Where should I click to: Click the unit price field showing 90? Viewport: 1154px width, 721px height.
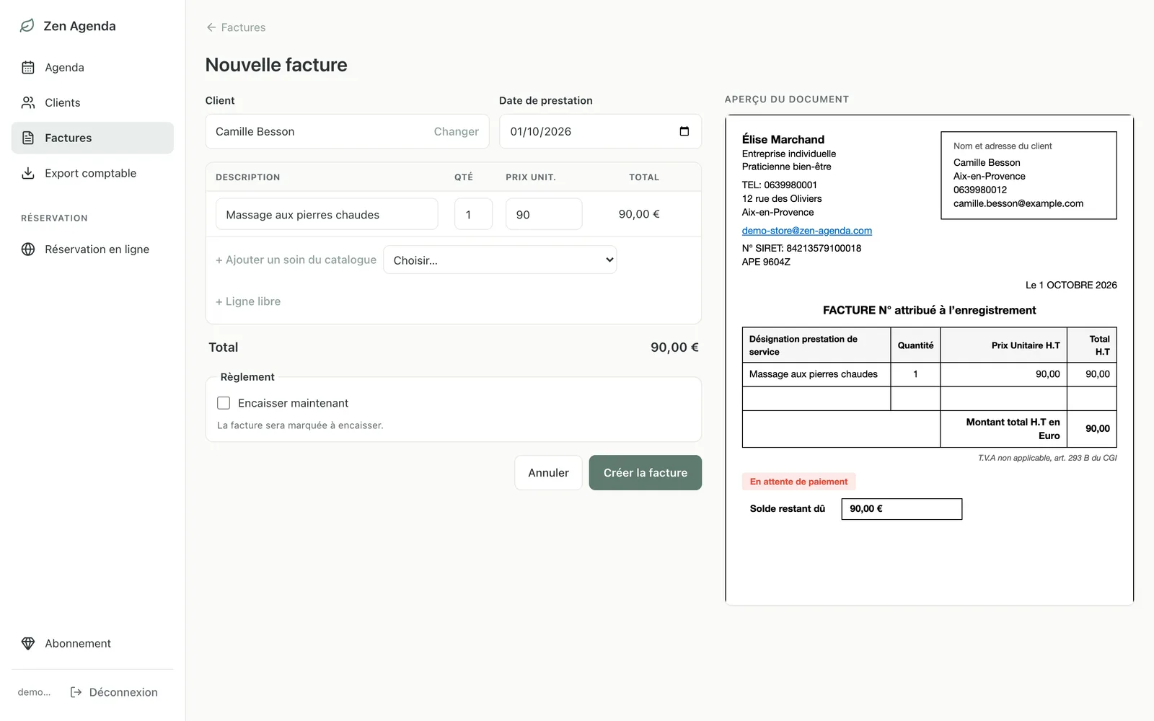coord(544,214)
